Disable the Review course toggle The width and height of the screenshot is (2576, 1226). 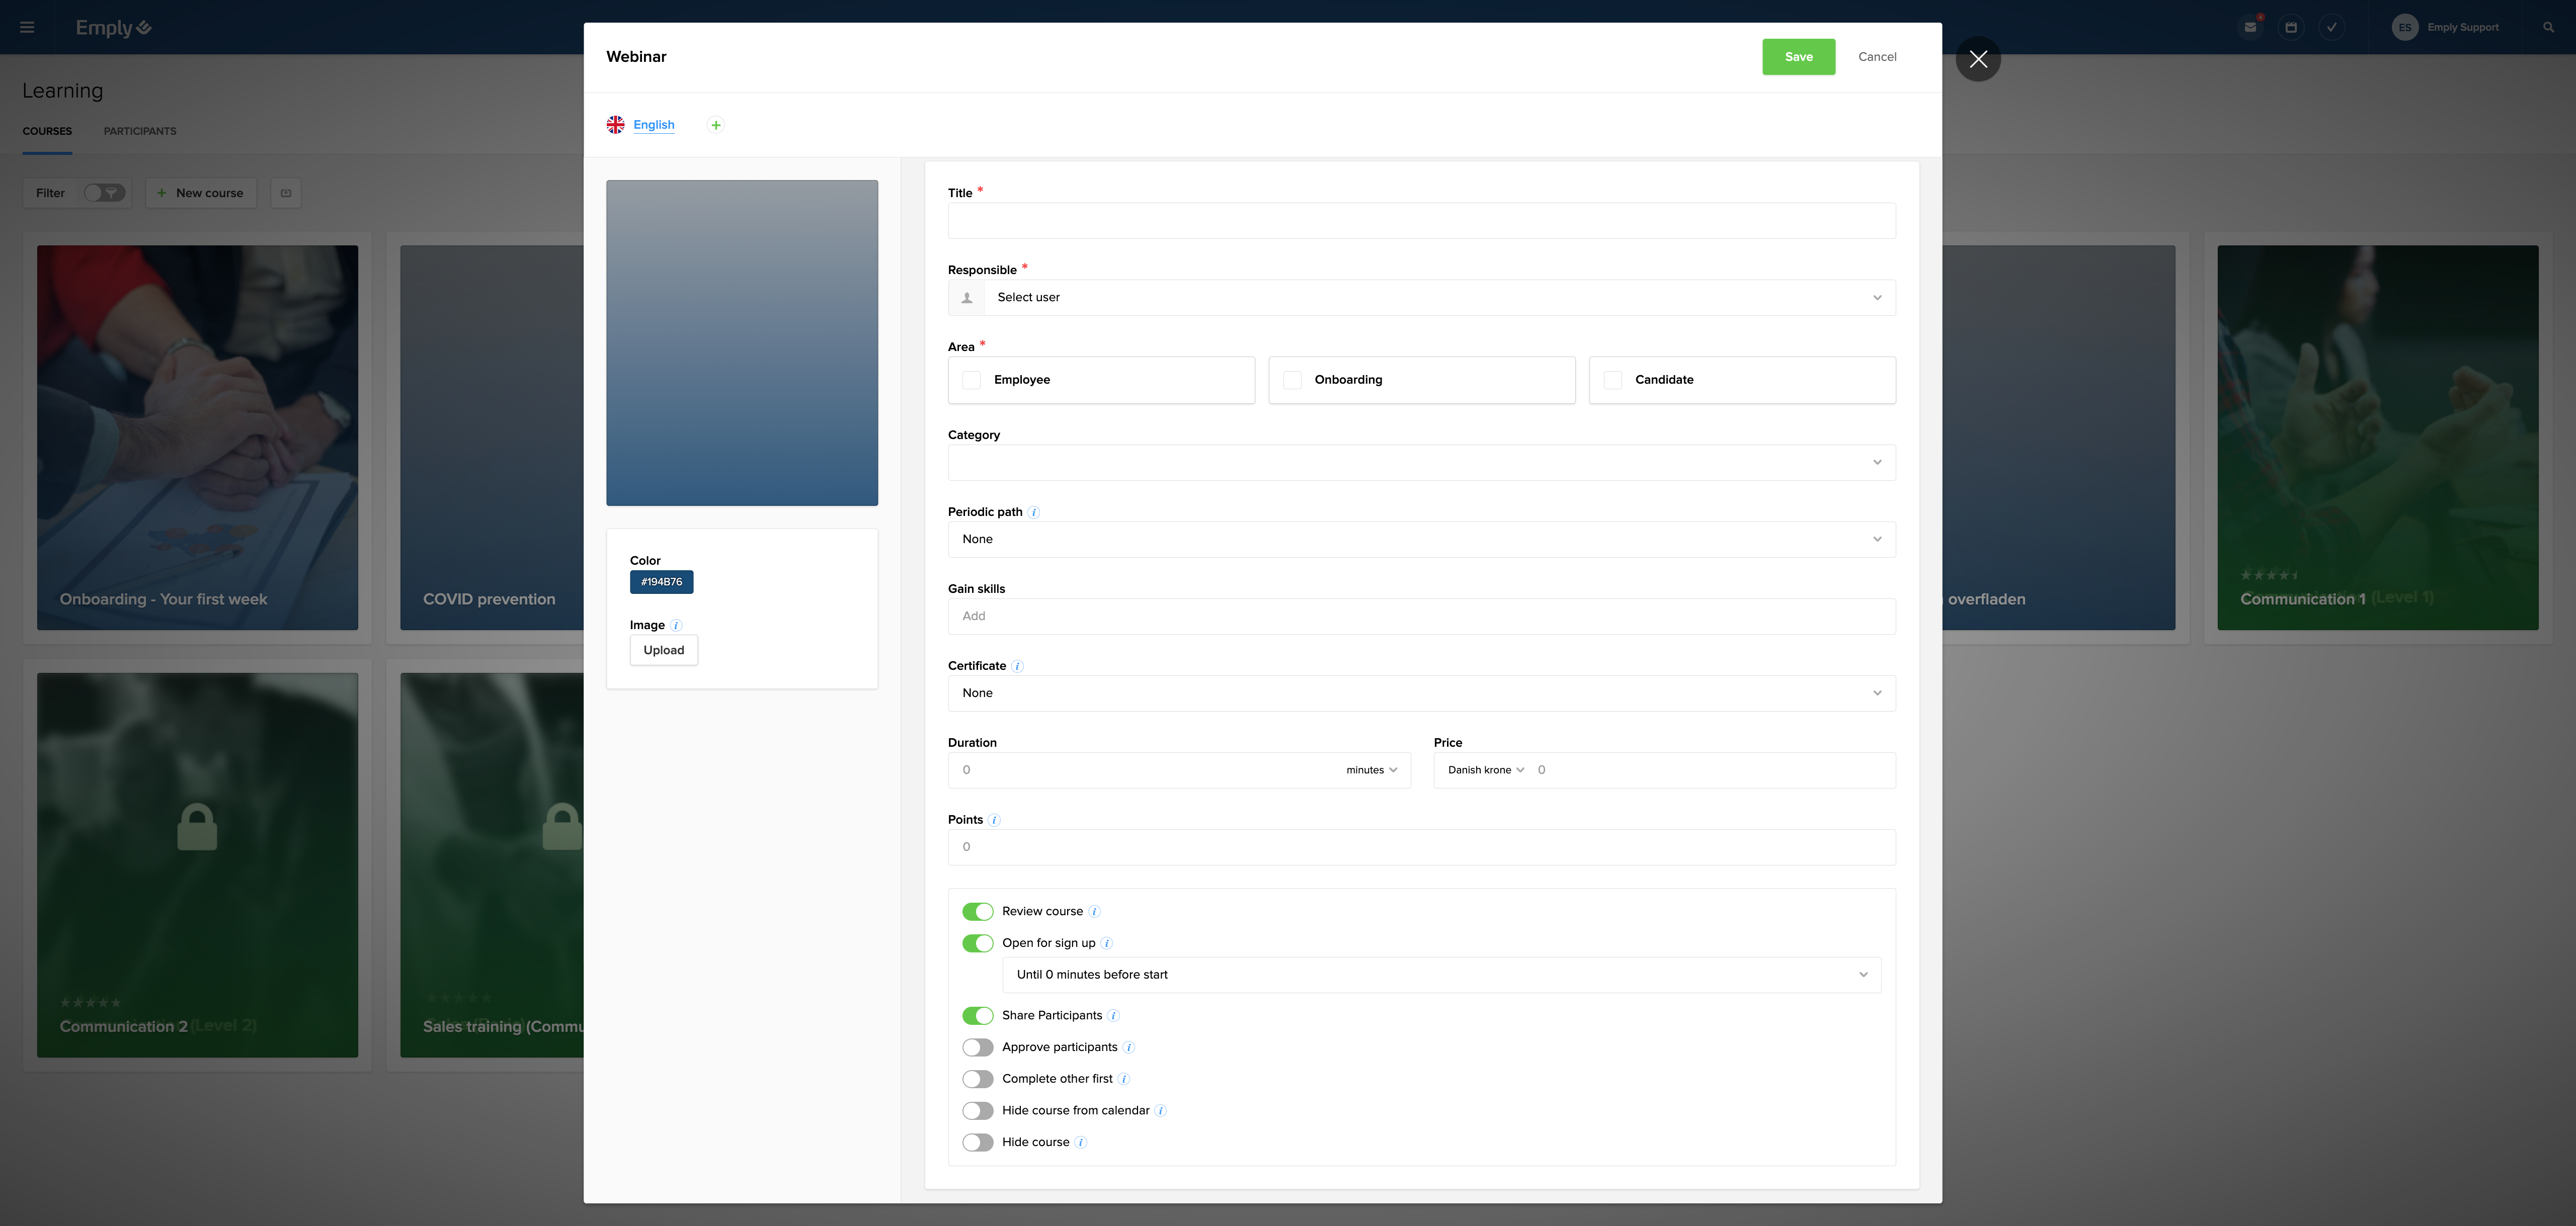point(977,911)
